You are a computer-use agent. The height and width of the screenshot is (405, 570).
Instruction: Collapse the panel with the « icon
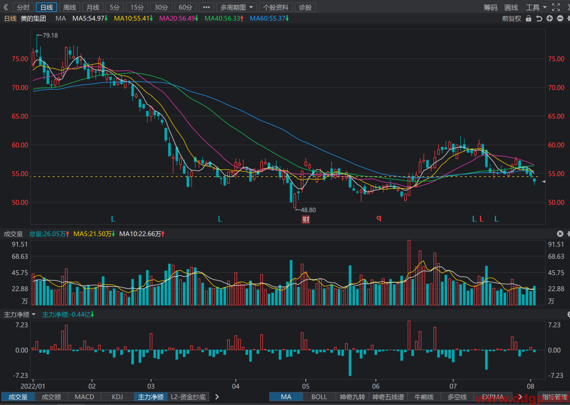click(x=6, y=7)
